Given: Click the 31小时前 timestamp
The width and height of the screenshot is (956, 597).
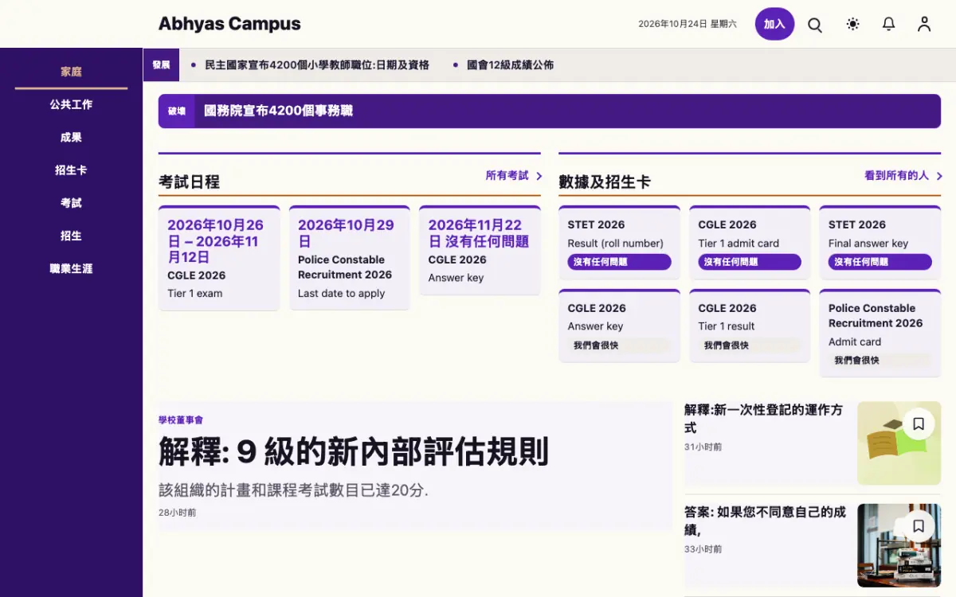Looking at the screenshot, I should (x=703, y=447).
